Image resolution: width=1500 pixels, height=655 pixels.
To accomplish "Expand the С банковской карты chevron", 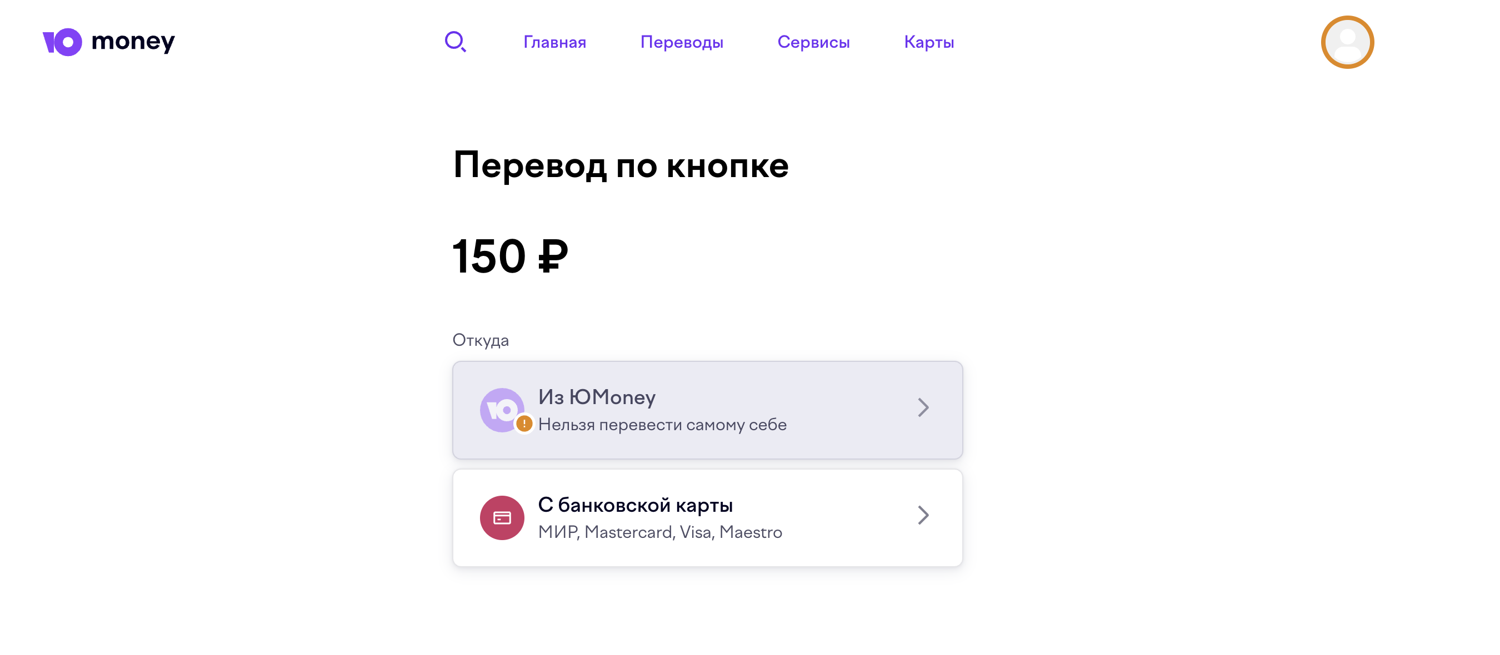I will click(x=923, y=515).
